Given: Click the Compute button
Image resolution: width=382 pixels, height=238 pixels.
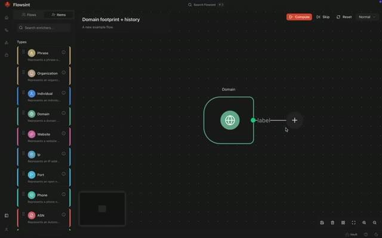Looking at the screenshot, I should point(299,17).
